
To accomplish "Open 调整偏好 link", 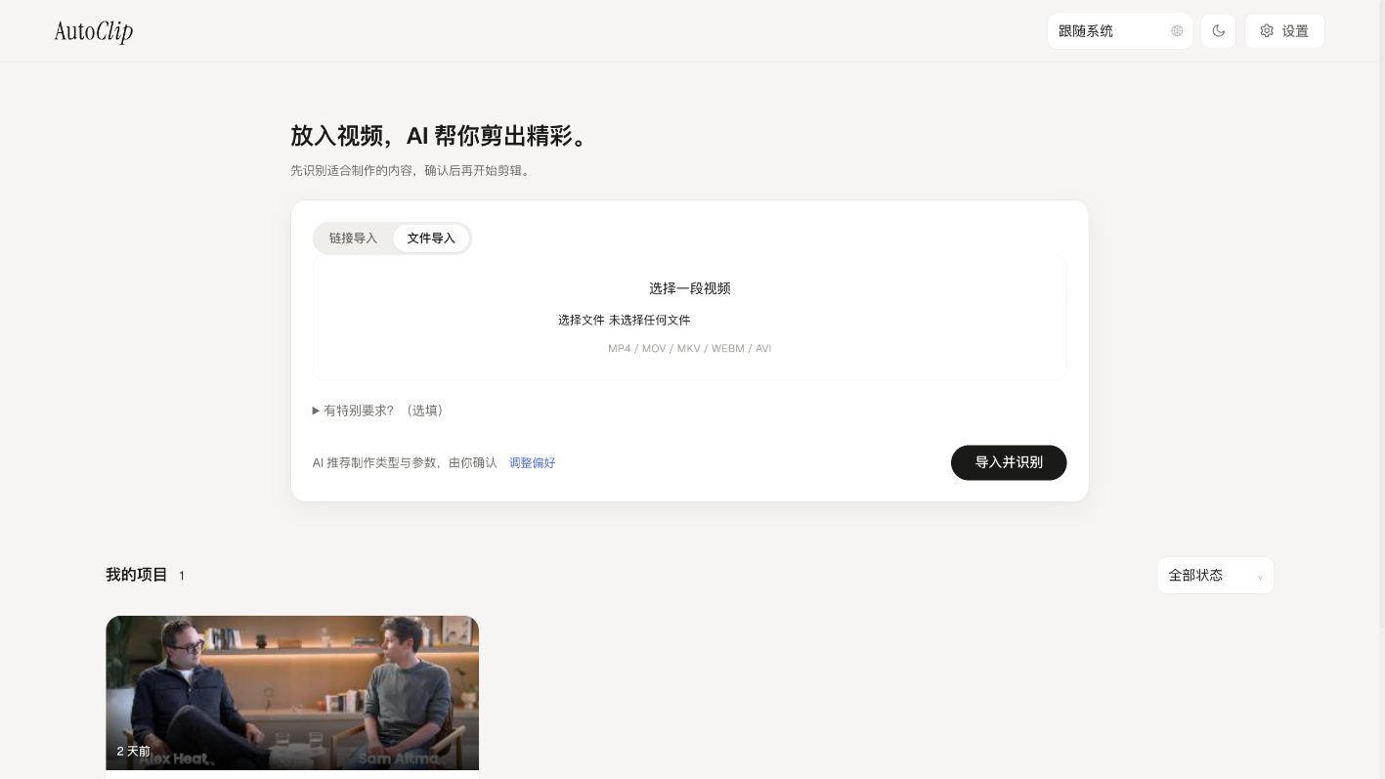I will (x=533, y=463).
